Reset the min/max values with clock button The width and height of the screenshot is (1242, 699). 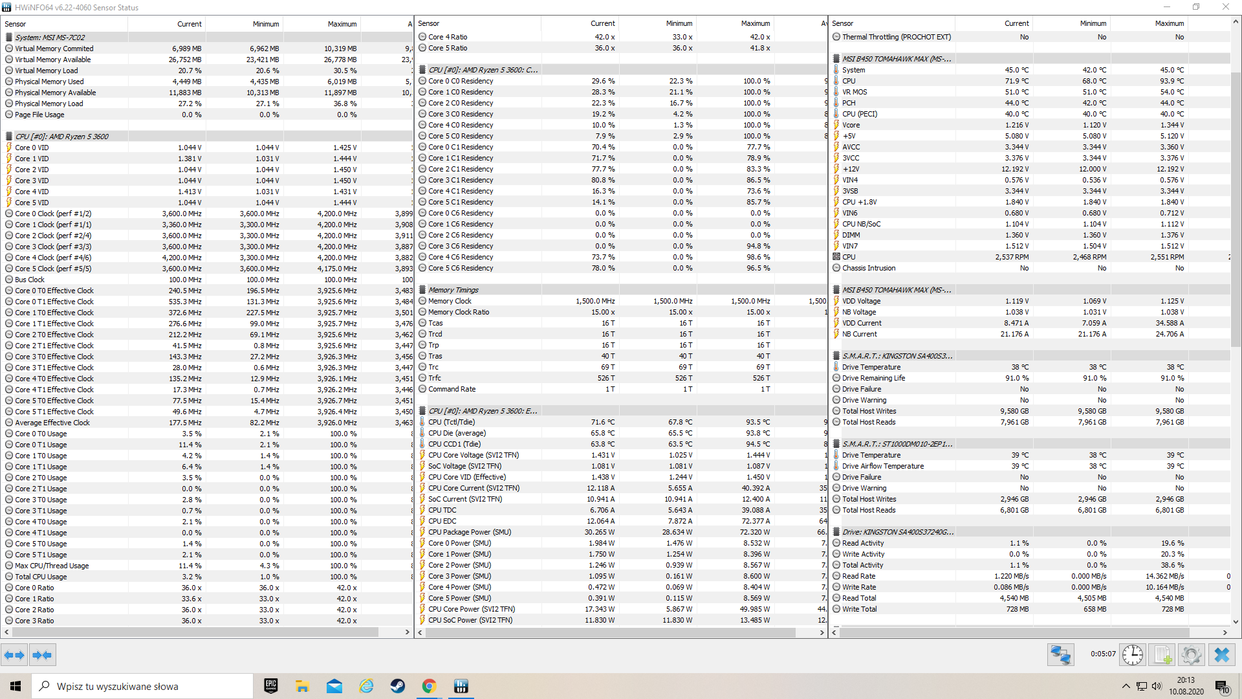(x=1132, y=655)
